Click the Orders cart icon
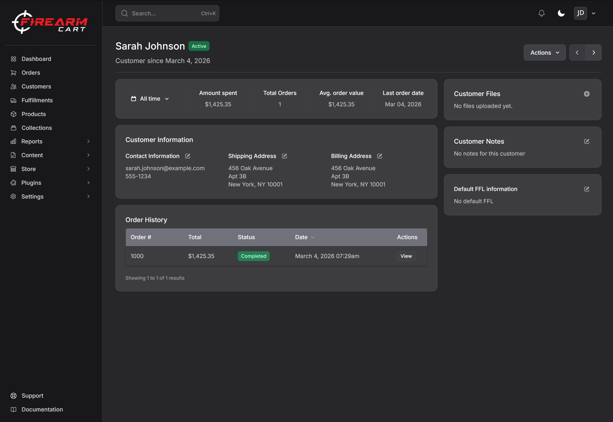The image size is (613, 422). 14,73
